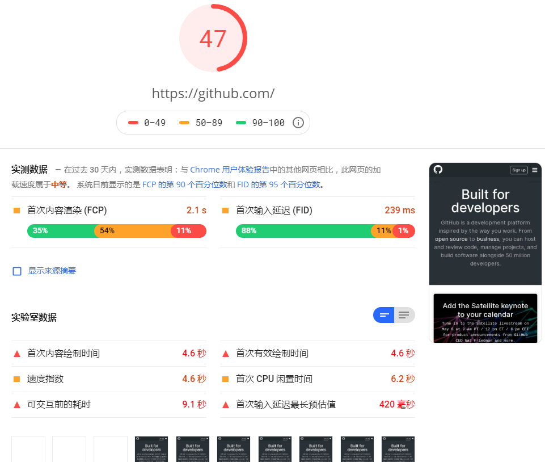
Task: Click red triangle beside 首次输入延迟最长预估值
Action: click(226, 405)
